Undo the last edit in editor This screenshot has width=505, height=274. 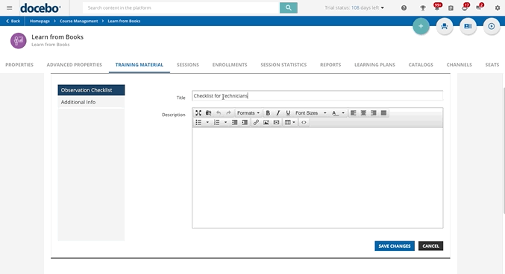pyautogui.click(x=219, y=113)
